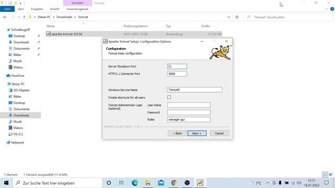Click the administrator Password field

coord(189,112)
